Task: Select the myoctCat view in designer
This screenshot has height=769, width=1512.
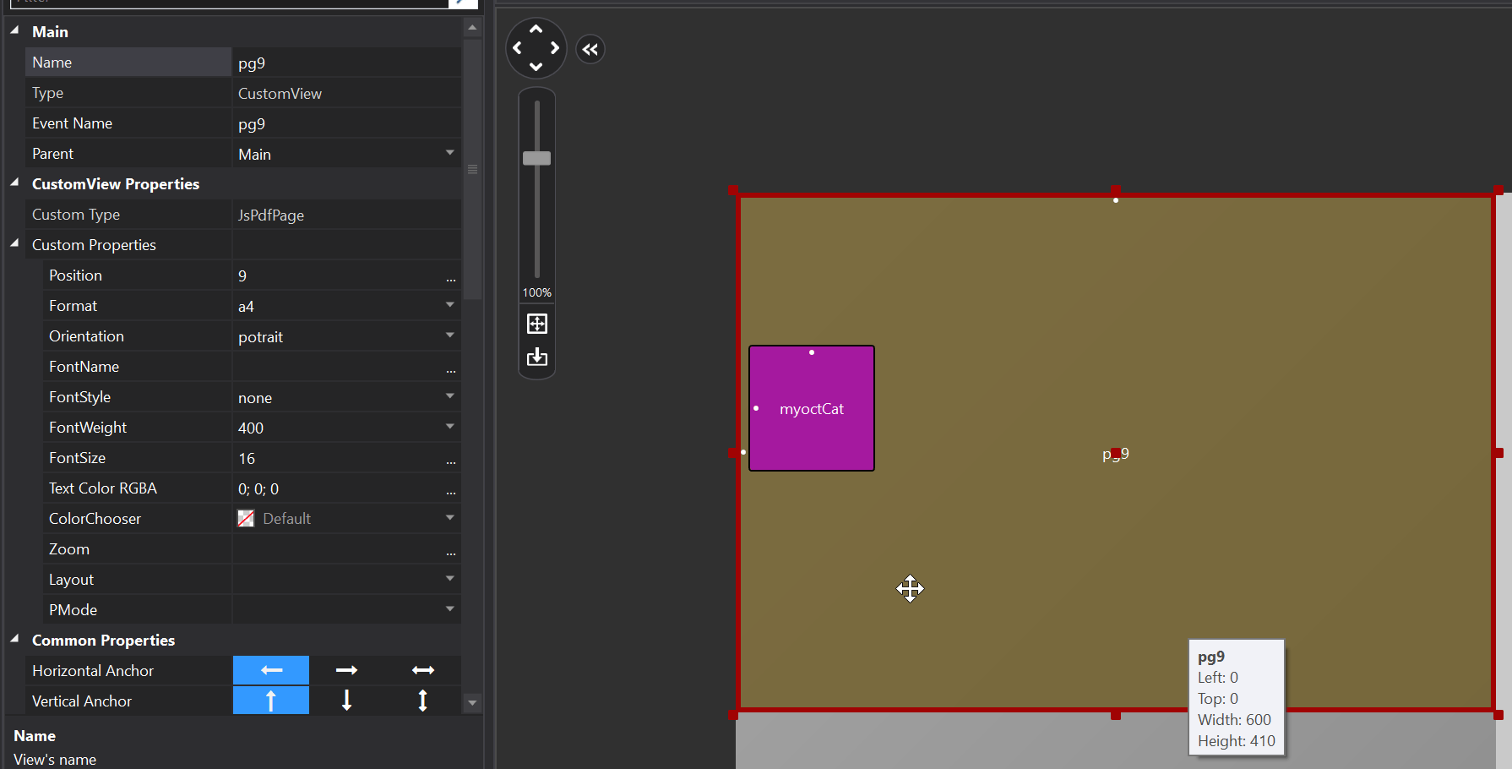Action: 812,408
